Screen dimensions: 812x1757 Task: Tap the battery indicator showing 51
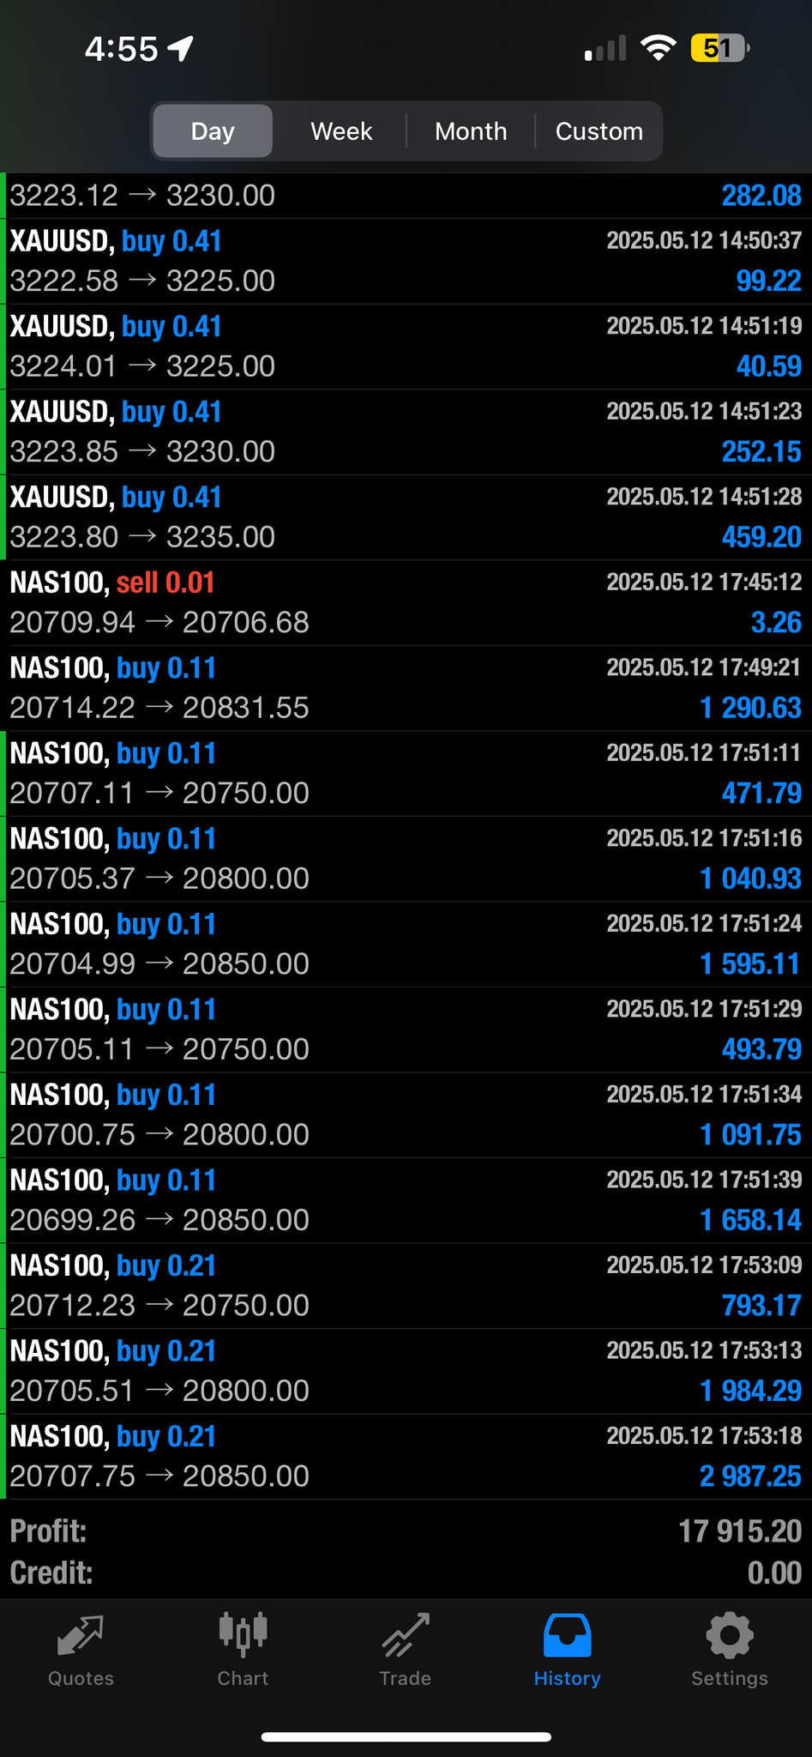pos(719,48)
